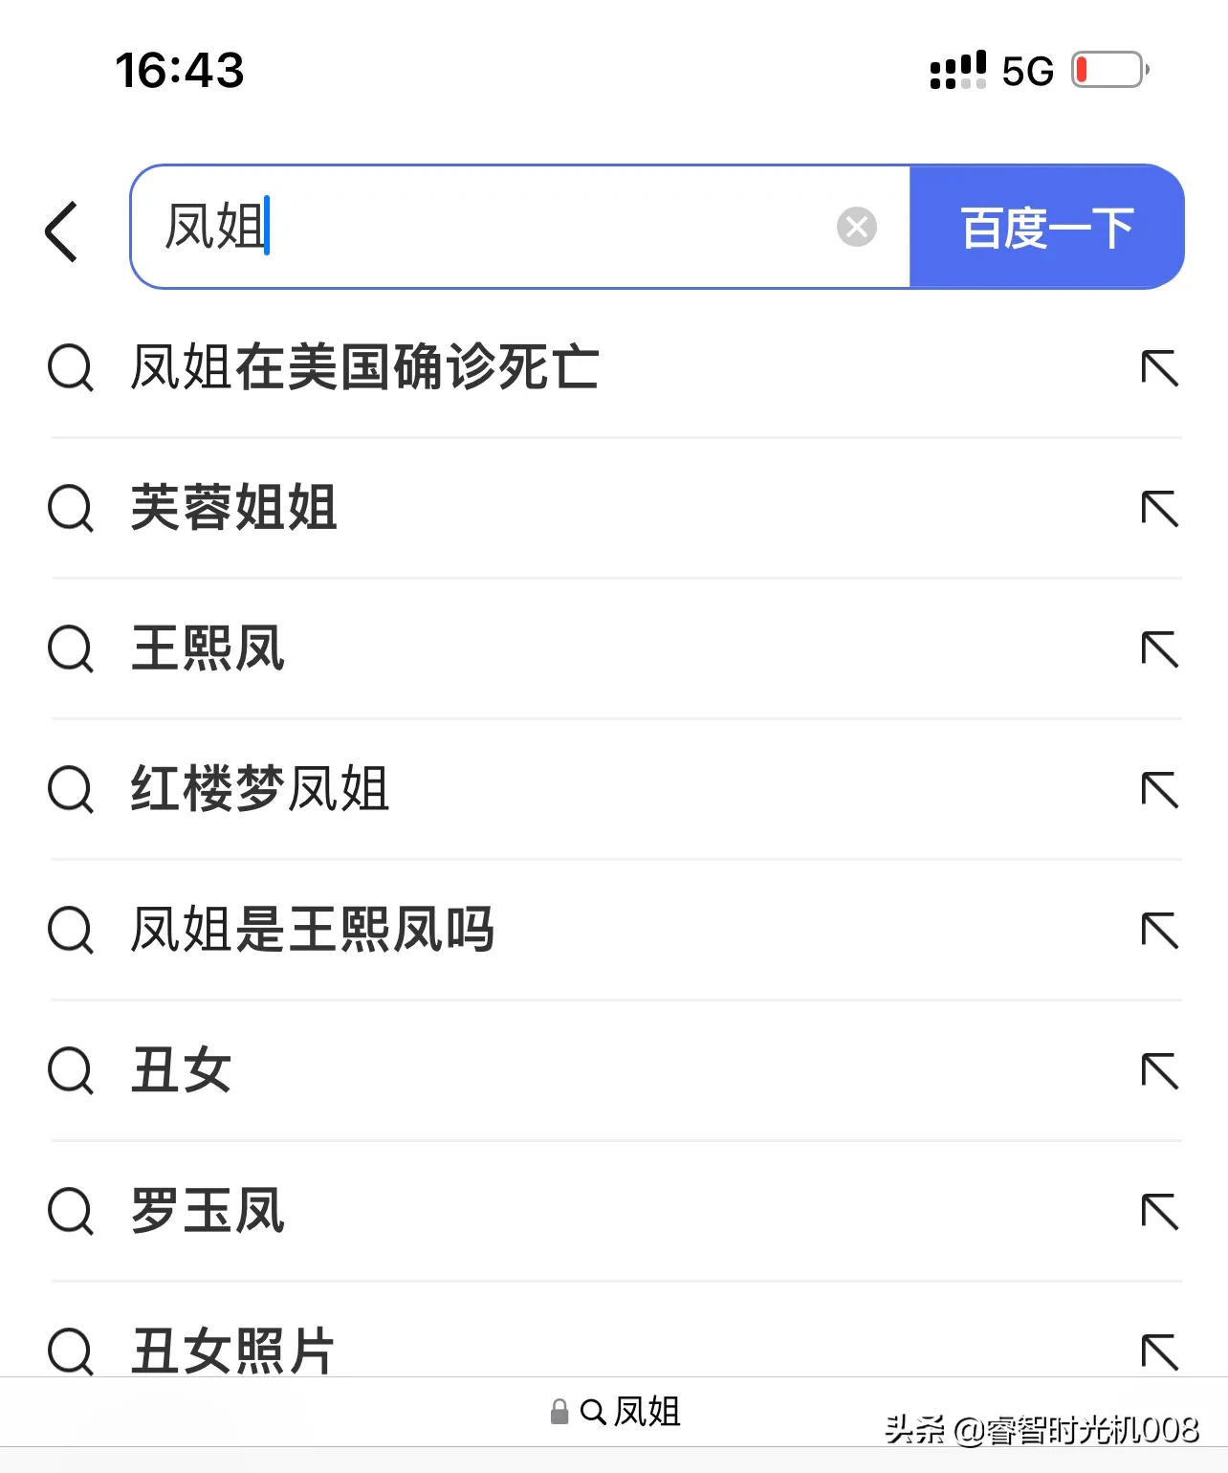Tap the browser address bar showing 凤姐

click(615, 1412)
